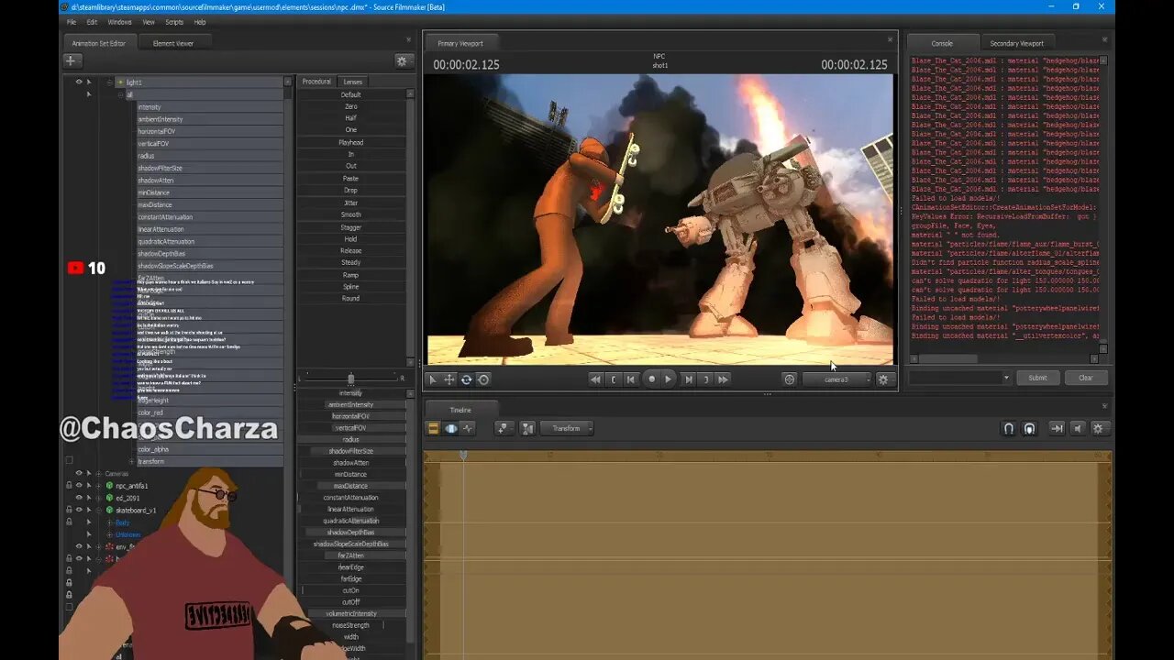Click the previous clip bracket button
Screen dimensions: 1174x660
[614, 379]
